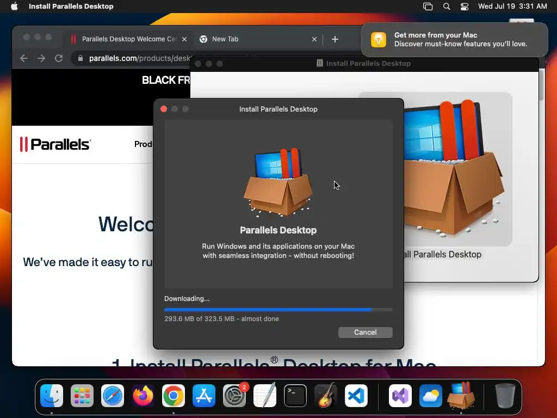
Task: Click the Parallels logo on the webpage
Action: click(55, 144)
